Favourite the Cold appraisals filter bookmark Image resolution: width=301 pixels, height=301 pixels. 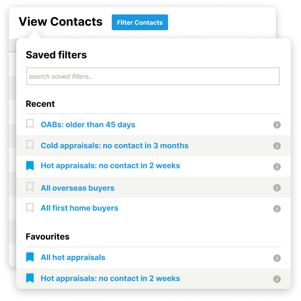(30, 145)
